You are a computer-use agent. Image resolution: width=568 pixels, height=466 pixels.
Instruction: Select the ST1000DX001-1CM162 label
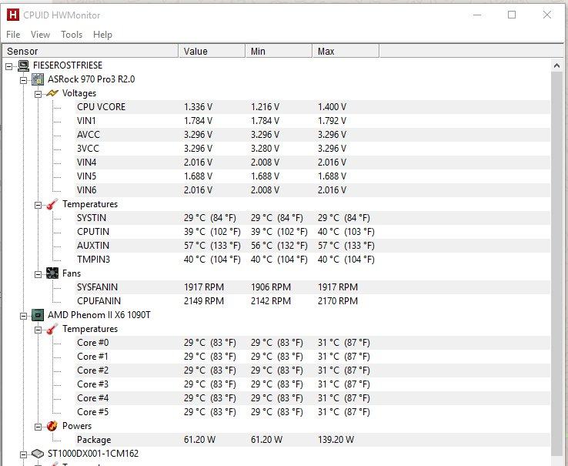point(93,454)
